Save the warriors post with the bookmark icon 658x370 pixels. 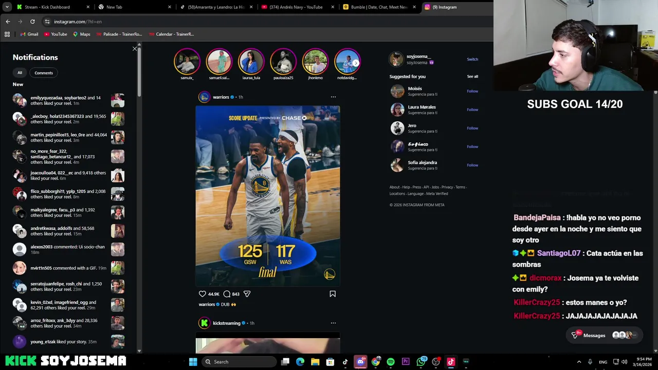click(333, 294)
